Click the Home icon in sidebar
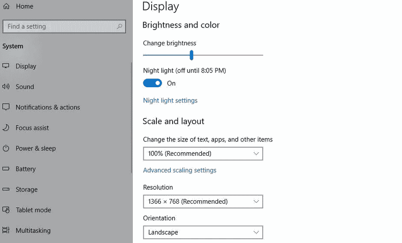Screen dimensions: 402x243 click(x=6, y=6)
